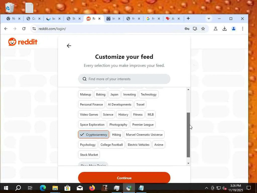This screenshot has width=257, height=193.
Task: Select the Electric Vehicles topic
Action: [x=139, y=144]
